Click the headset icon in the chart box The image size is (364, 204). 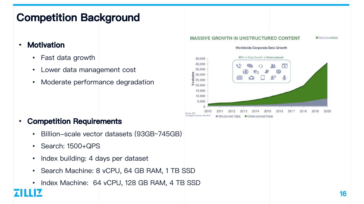click(261, 66)
